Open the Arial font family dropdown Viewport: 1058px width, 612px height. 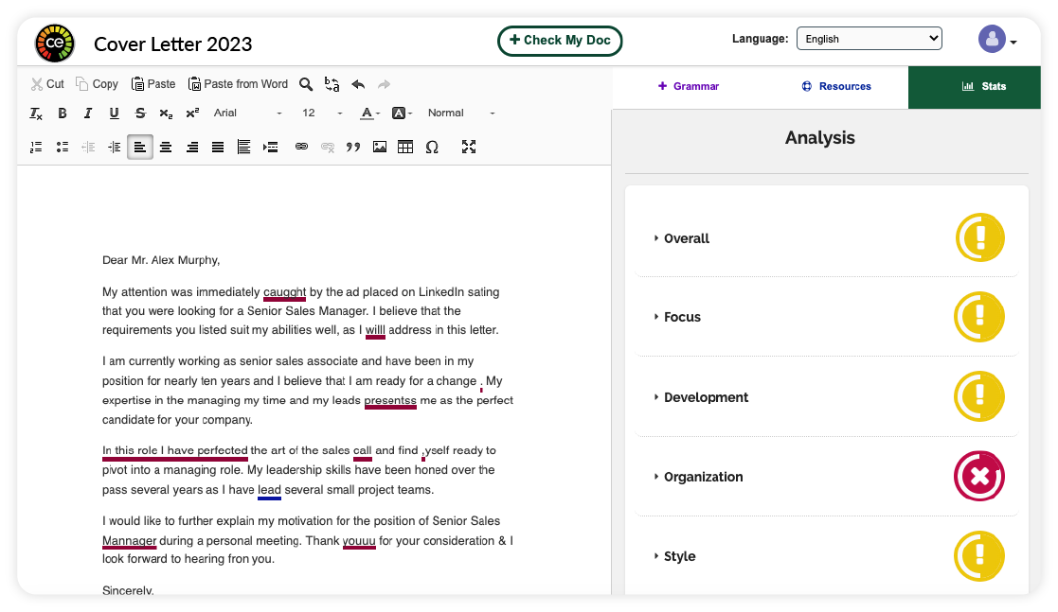pyautogui.click(x=247, y=114)
